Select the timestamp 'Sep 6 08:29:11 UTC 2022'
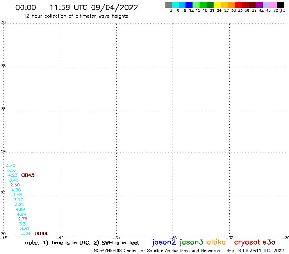 [255, 251]
